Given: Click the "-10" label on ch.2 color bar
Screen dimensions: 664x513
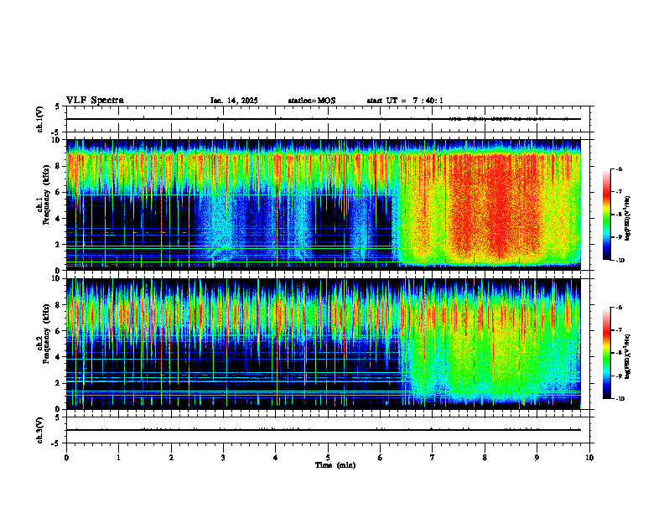Looking at the screenshot, I should [x=620, y=399].
